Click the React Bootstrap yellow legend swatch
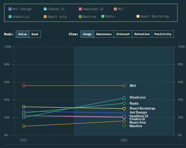 tap(138, 16)
